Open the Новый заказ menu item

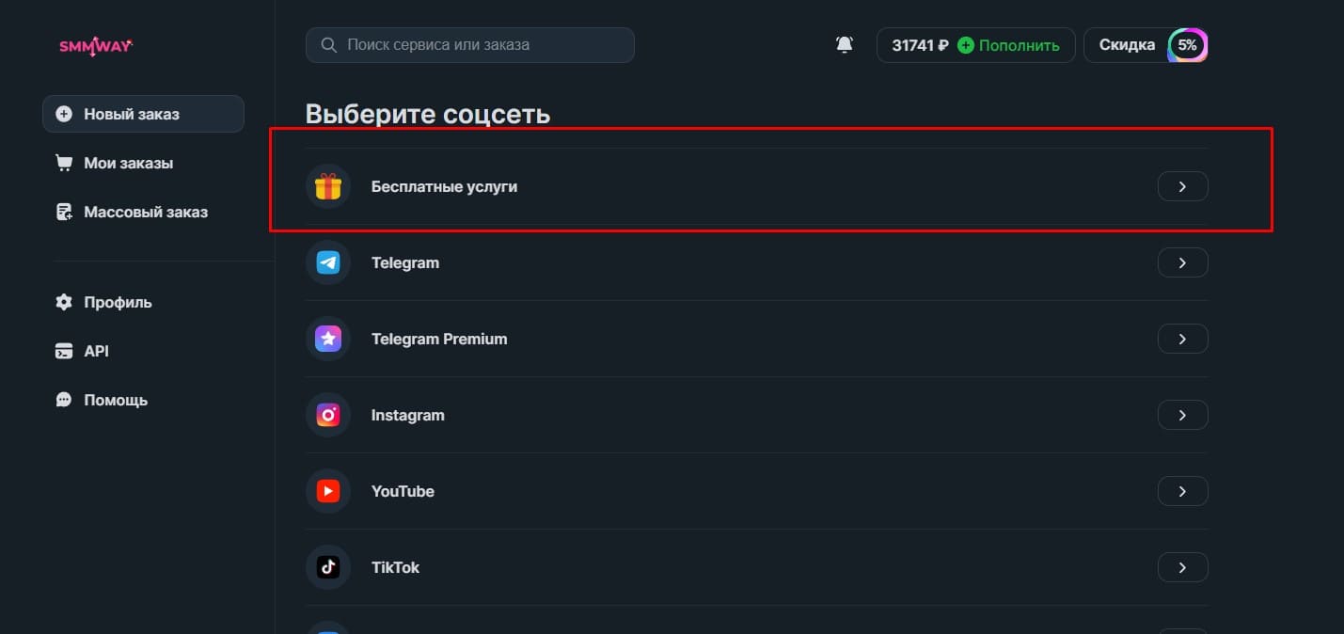click(x=143, y=114)
